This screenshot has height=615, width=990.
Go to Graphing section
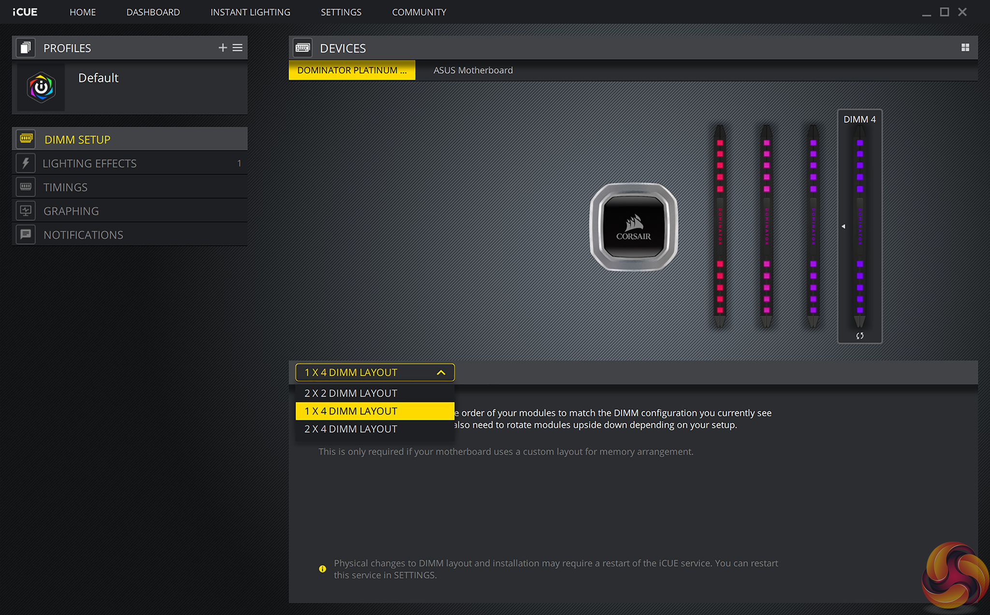(x=71, y=211)
